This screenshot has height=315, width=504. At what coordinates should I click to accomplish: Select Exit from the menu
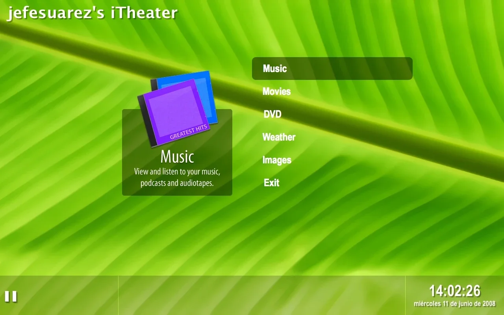tap(271, 183)
